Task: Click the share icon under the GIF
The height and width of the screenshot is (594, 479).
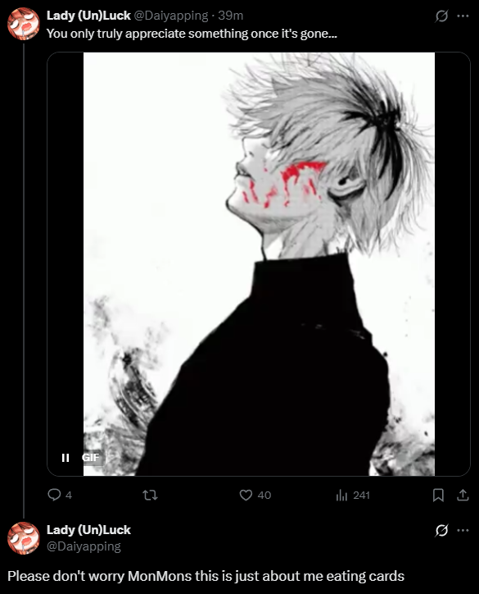Action: click(463, 495)
